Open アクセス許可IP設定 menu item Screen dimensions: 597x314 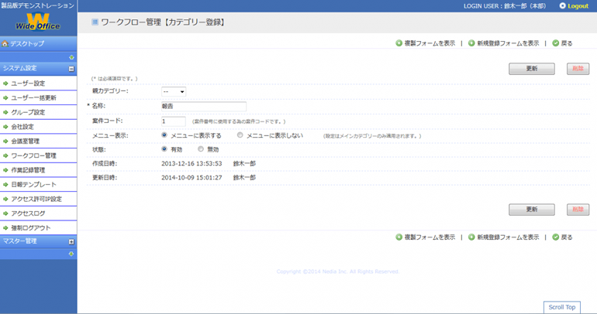[38, 199]
